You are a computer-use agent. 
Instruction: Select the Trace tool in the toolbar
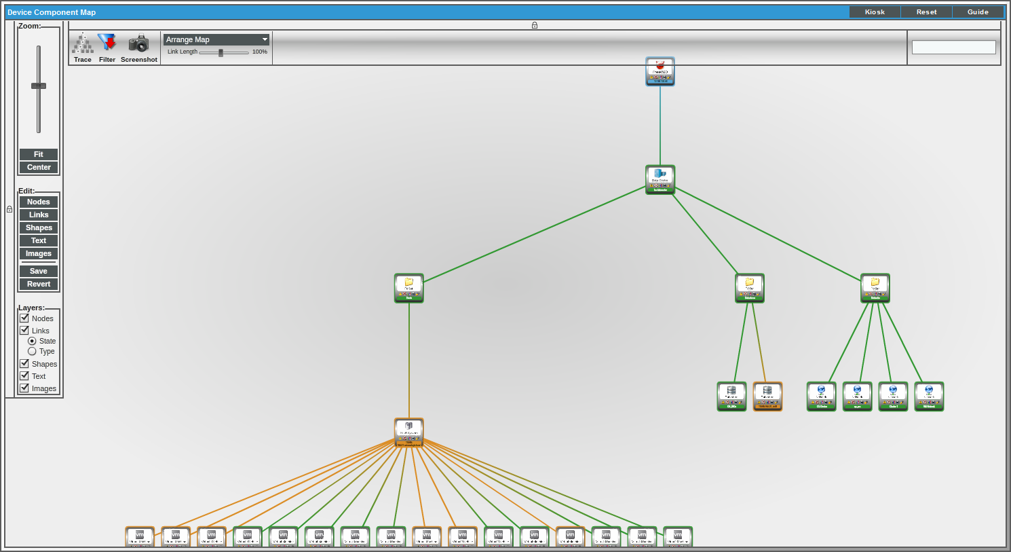click(x=81, y=46)
